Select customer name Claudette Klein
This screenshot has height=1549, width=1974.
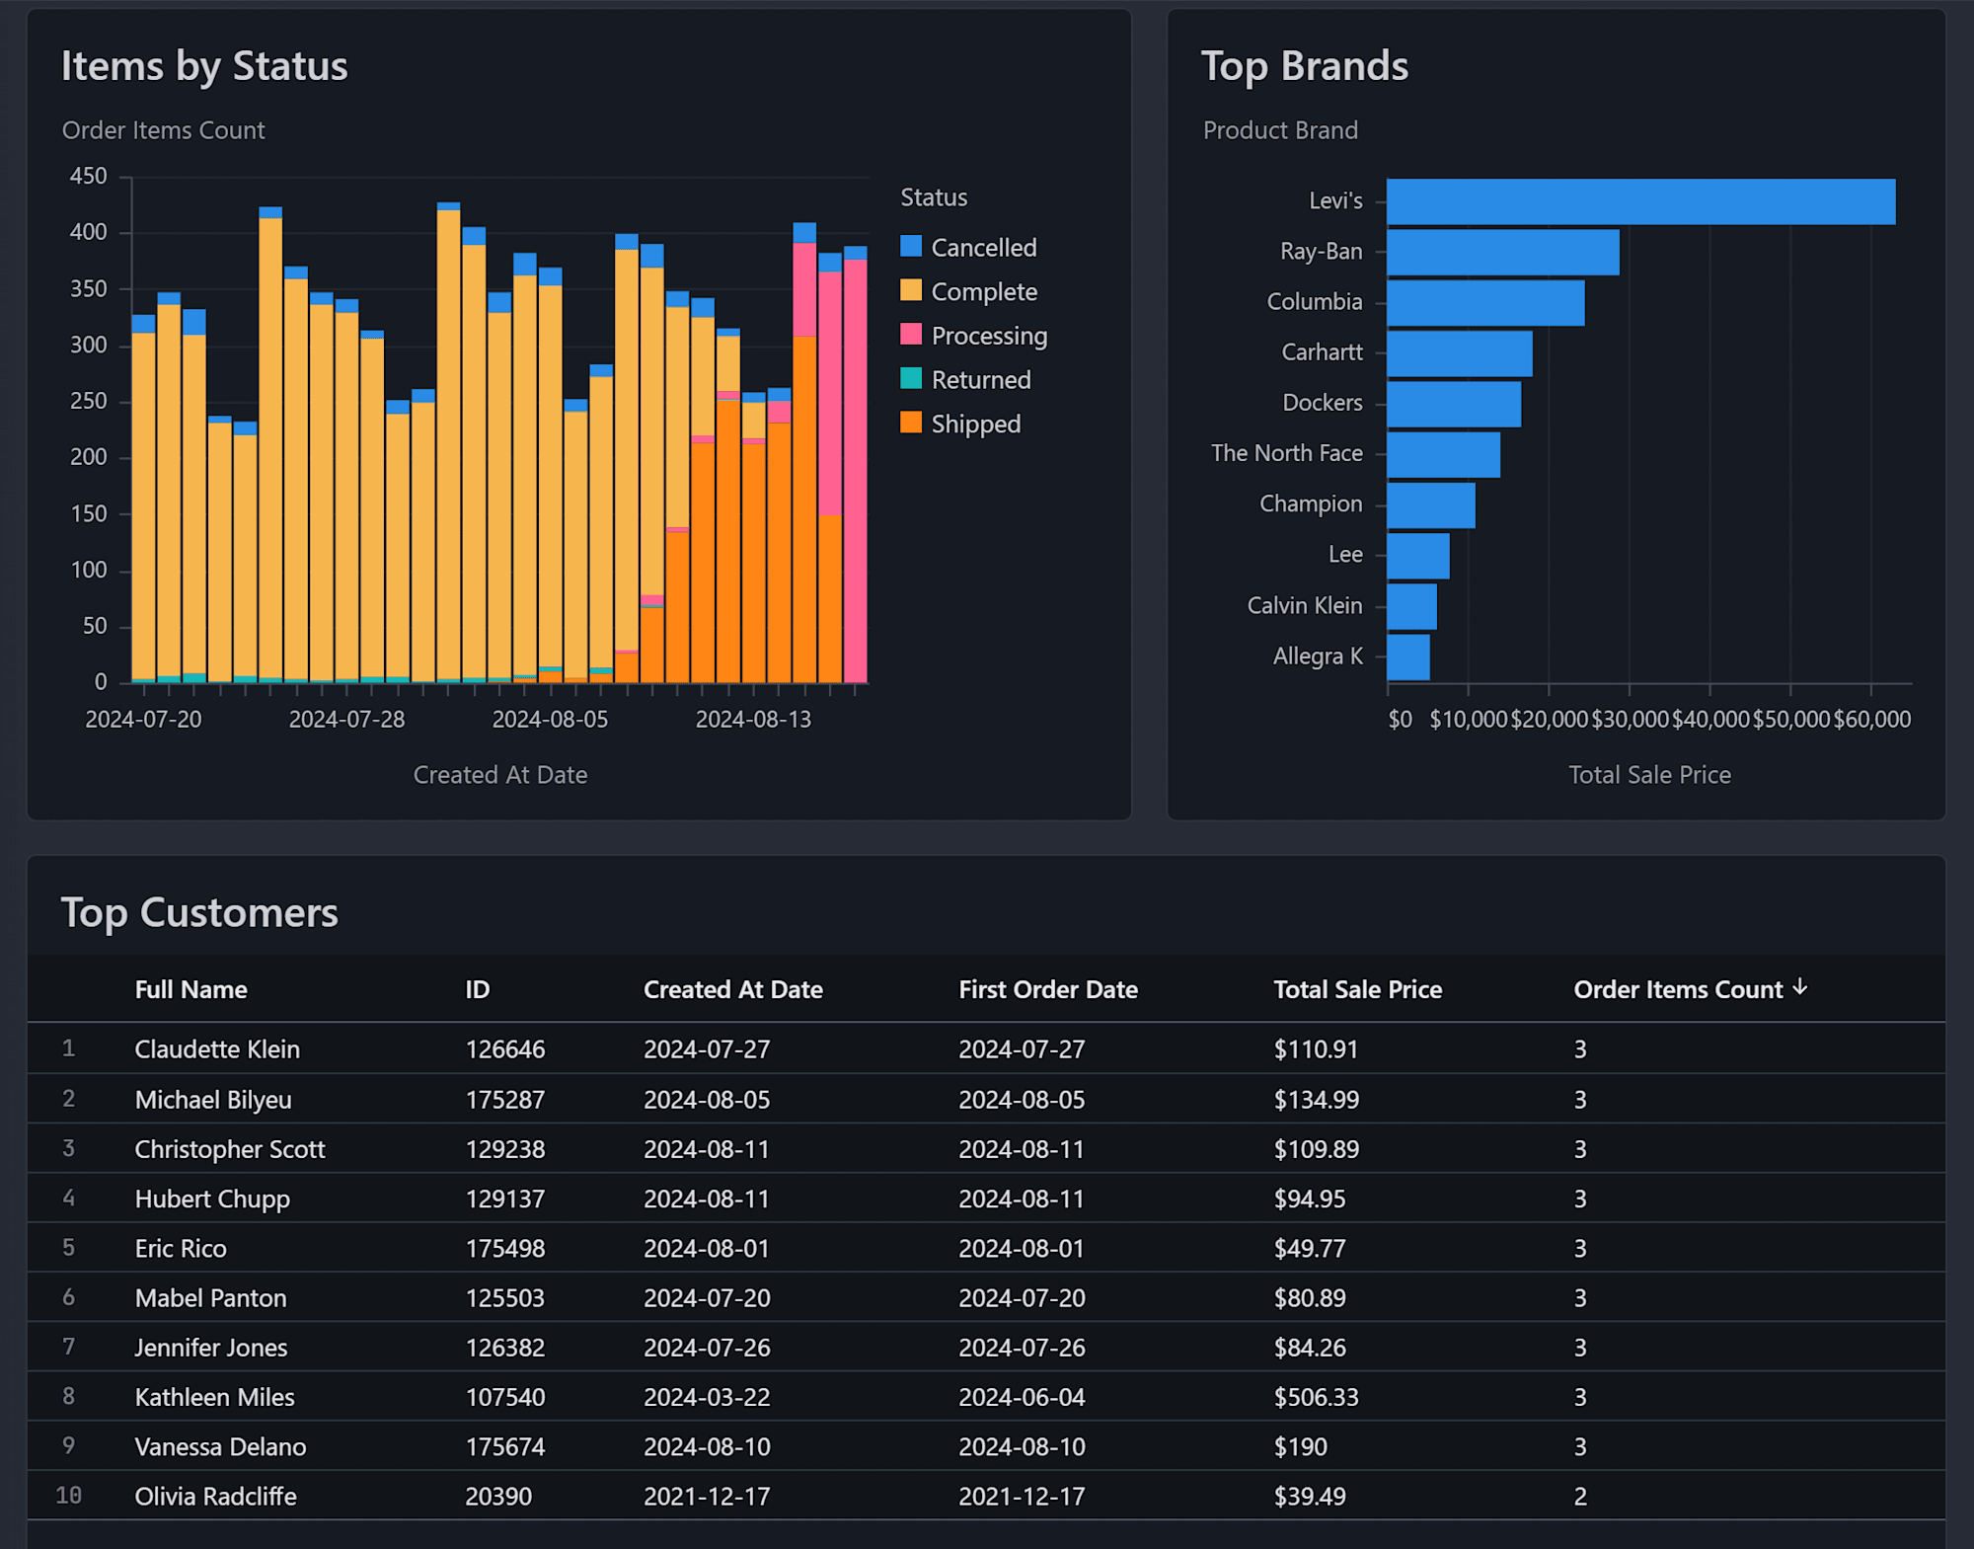pos(217,1048)
